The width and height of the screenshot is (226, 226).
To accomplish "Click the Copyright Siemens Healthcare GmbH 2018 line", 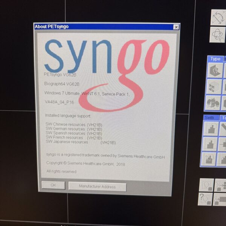I will 86,163.
